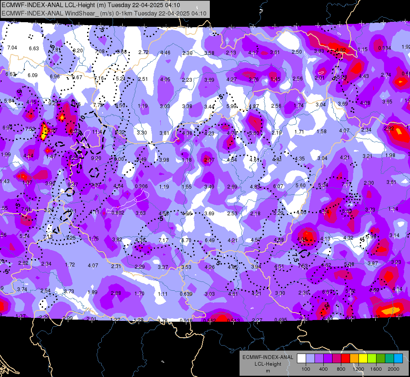The image size is (410, 377).
Task: Click the wind shear value '9.20'
Action: pyautogui.click(x=96, y=158)
